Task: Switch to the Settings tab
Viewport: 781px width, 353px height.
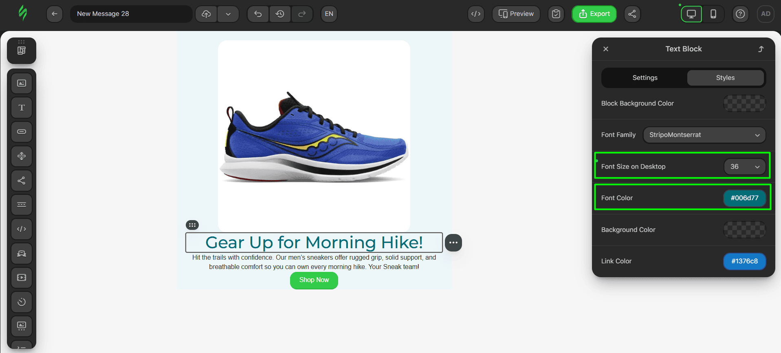Action: [x=645, y=78]
